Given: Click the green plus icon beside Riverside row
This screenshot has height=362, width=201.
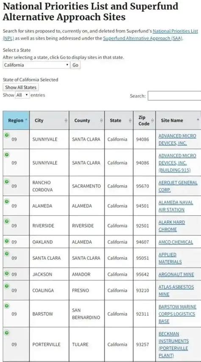Looking at the screenshot, I should tap(7, 221).
